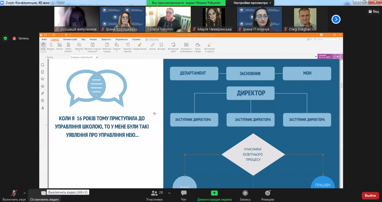Click the Reactions smiley icon

pos(268,193)
